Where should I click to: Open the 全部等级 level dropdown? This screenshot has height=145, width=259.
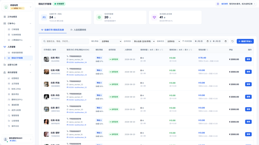coord(111,41)
